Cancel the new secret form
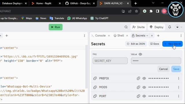Screen dimensions: 185x104 point(164,69)
